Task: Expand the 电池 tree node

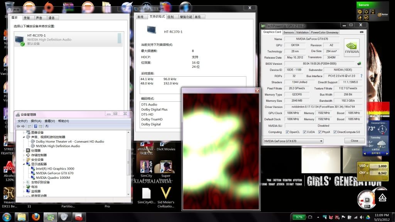Action: point(24,187)
